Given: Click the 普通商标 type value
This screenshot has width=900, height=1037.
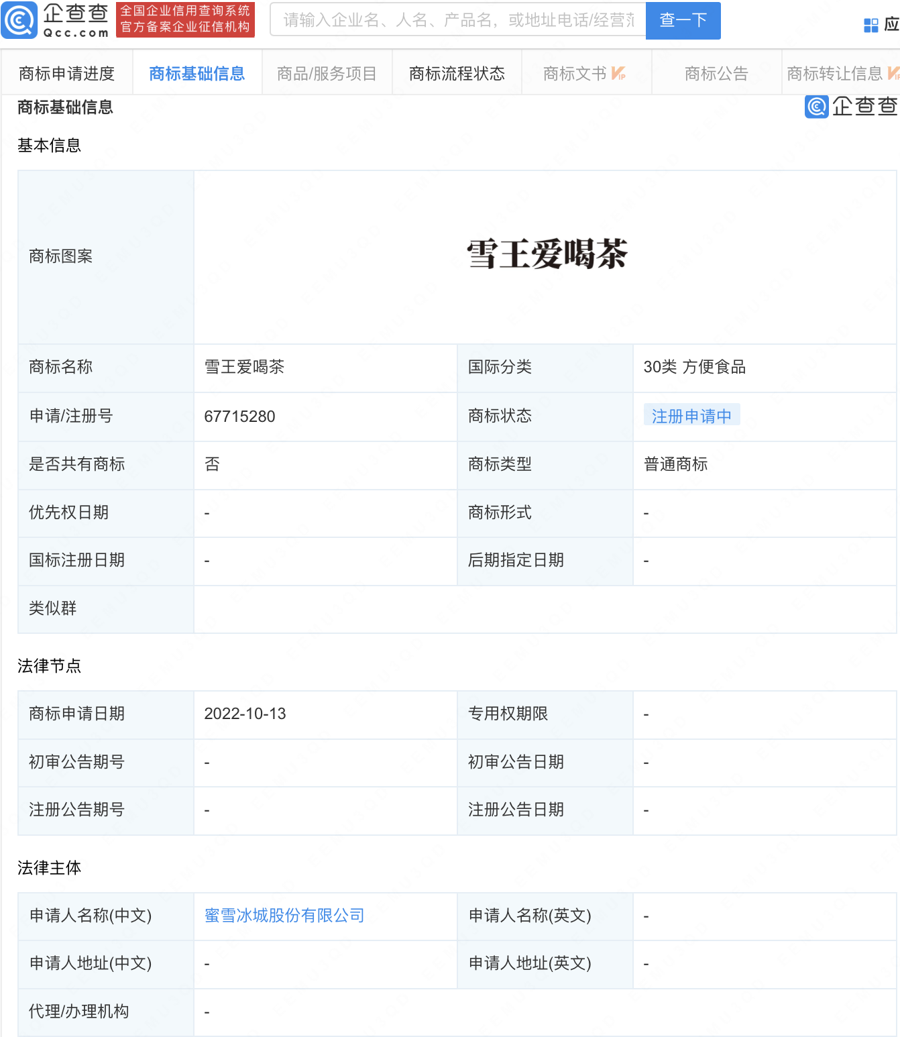Looking at the screenshot, I should click(x=675, y=463).
